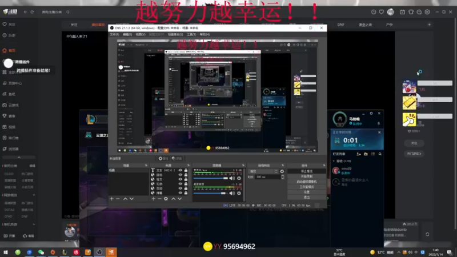Screen dimensions: 457x257
Task: Toggle visibility of 文本 (GDI+) 2 source
Action: (x=181, y=170)
